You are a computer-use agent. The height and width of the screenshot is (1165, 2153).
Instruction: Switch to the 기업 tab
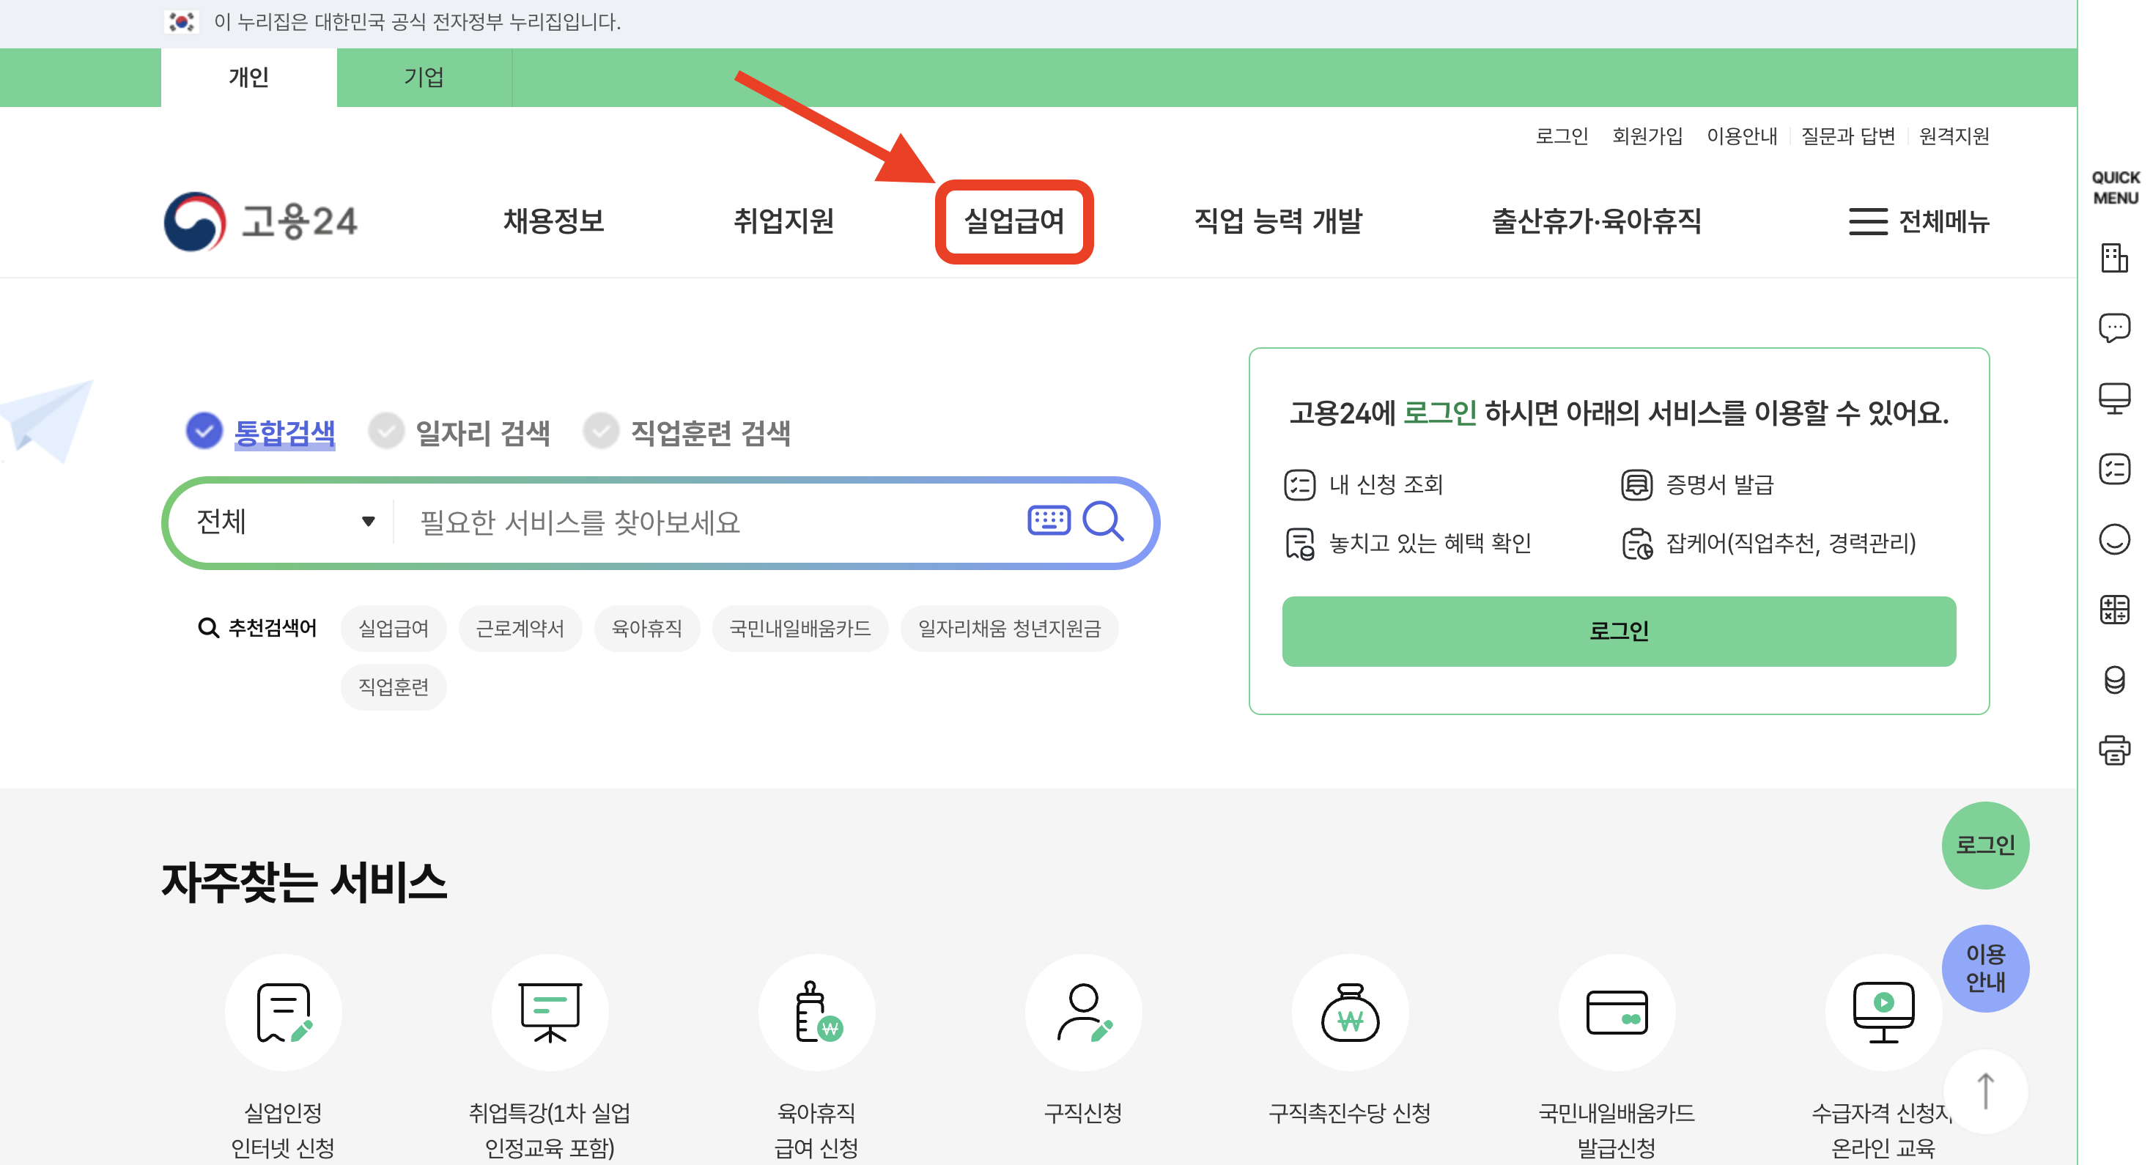[424, 77]
